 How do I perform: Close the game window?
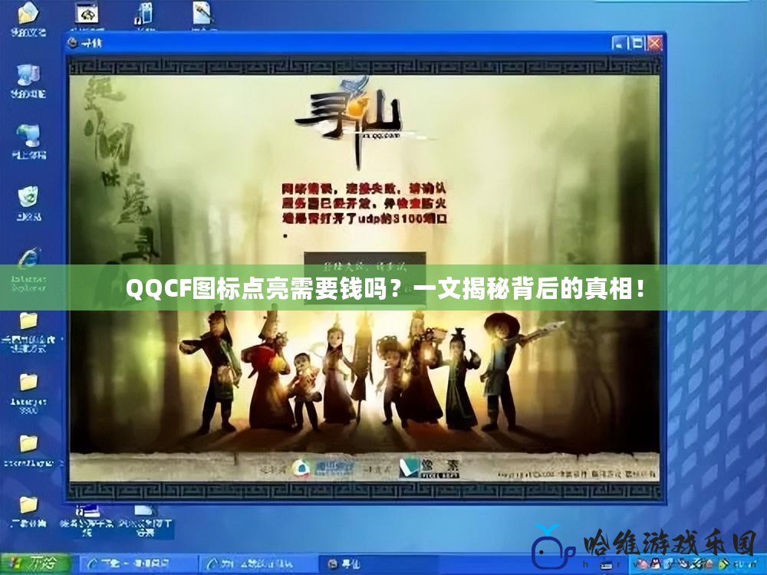654,43
